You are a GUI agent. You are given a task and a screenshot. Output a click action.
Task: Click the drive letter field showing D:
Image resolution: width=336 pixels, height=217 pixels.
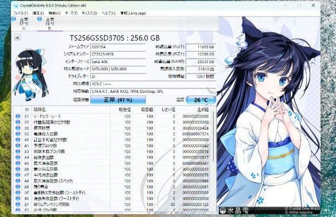click(118, 76)
